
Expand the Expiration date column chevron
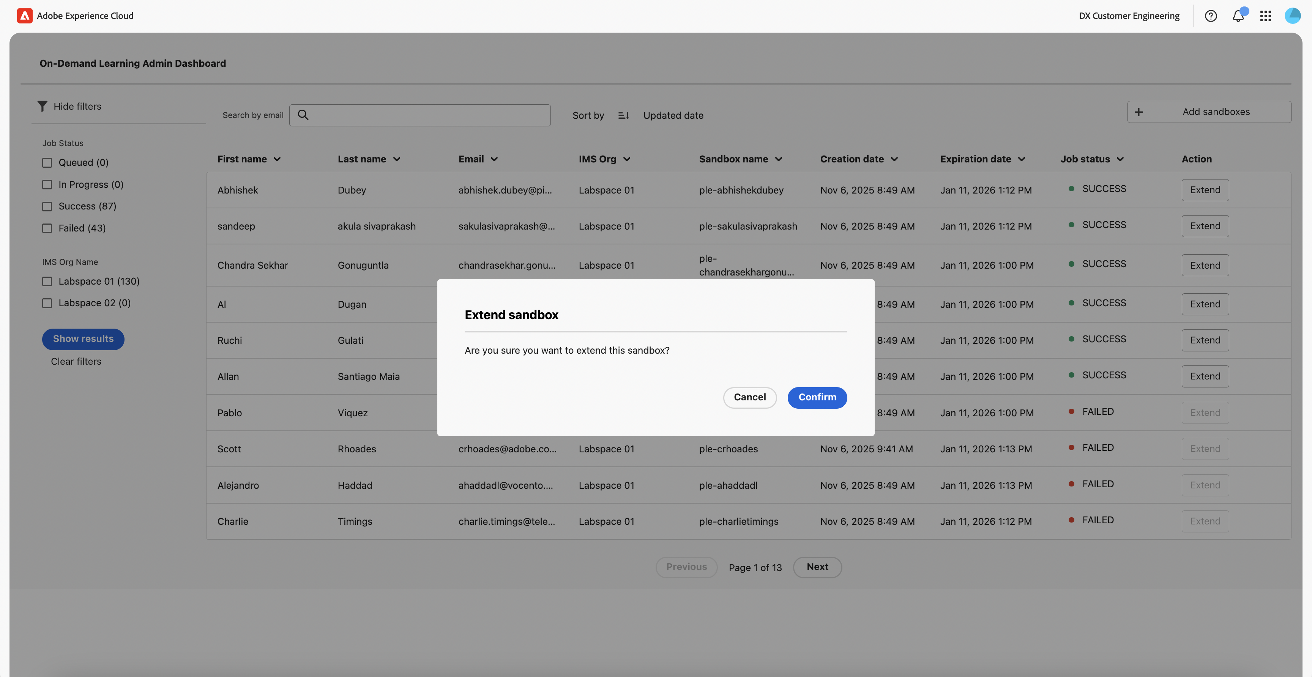point(1021,159)
